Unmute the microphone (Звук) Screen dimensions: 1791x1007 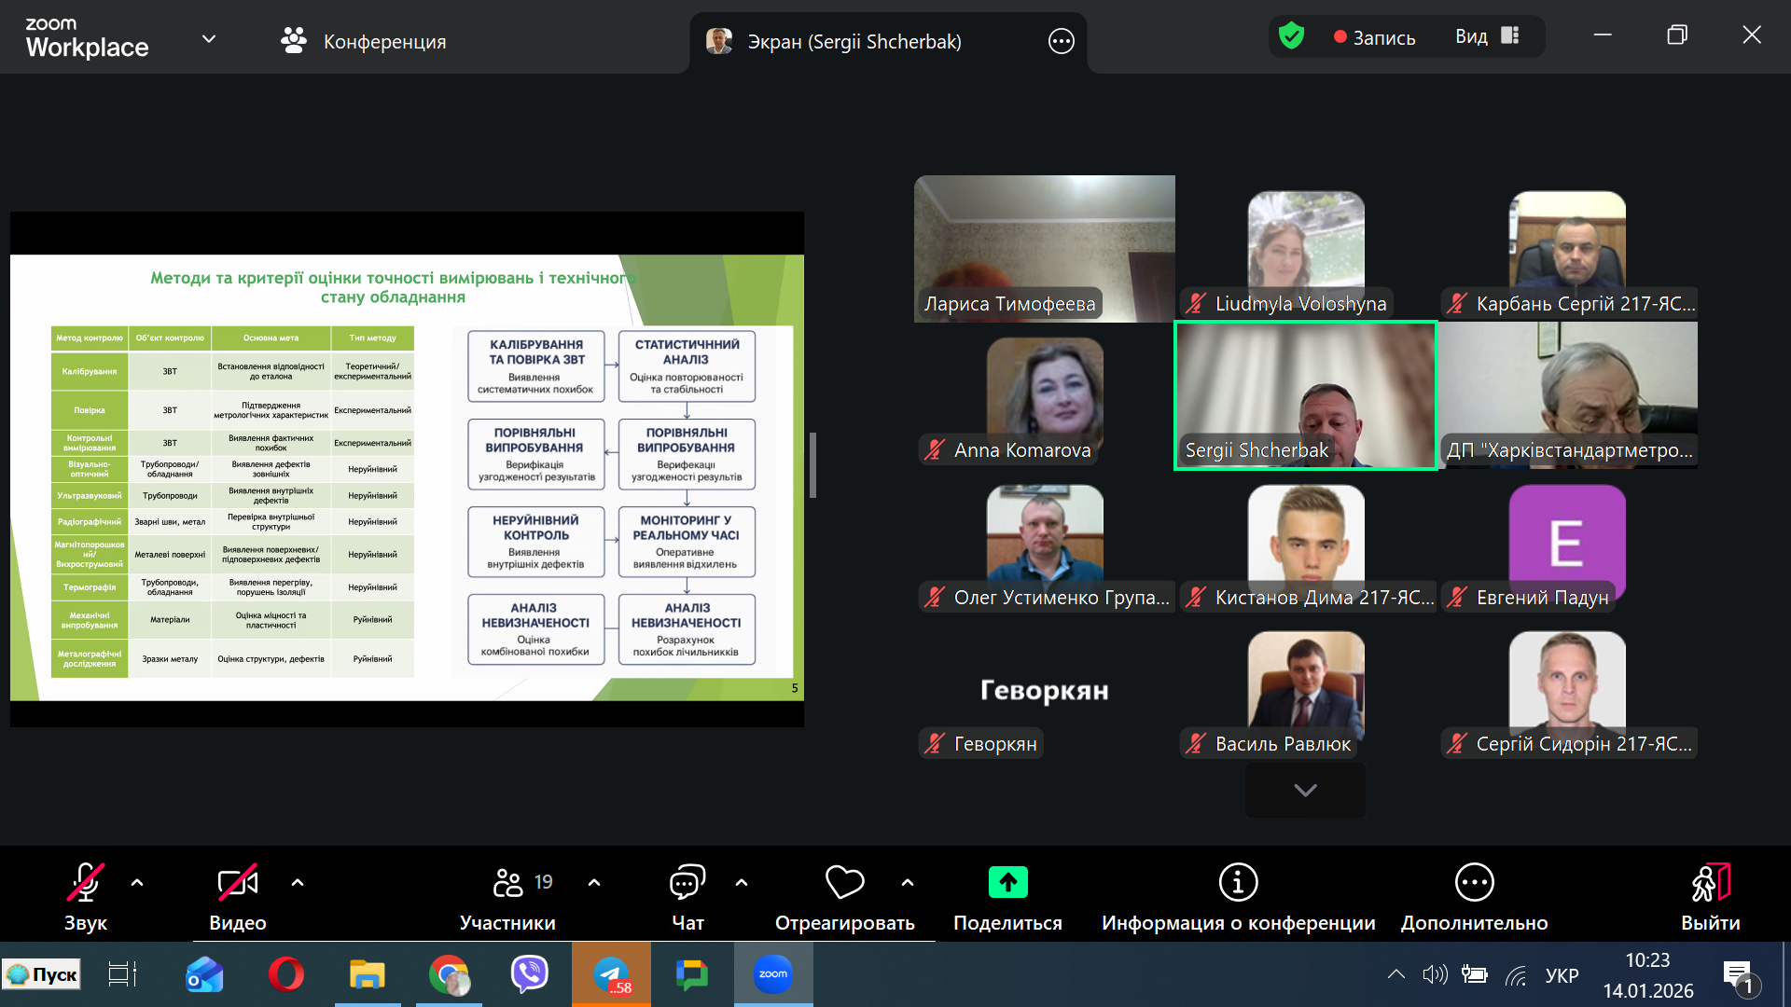click(85, 882)
